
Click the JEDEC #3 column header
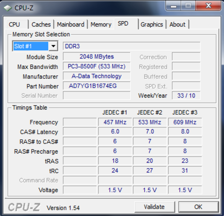185,112
